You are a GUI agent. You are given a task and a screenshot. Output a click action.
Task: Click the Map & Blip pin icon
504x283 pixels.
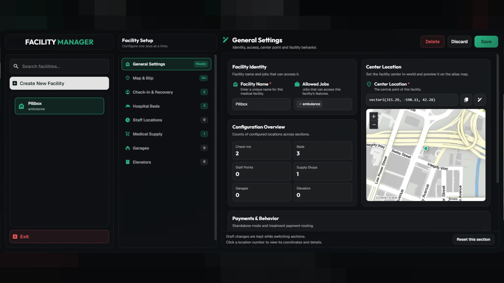click(128, 78)
